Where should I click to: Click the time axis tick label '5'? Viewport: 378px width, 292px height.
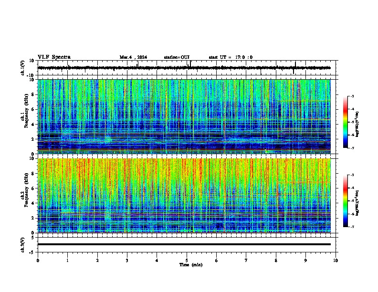point(187,261)
